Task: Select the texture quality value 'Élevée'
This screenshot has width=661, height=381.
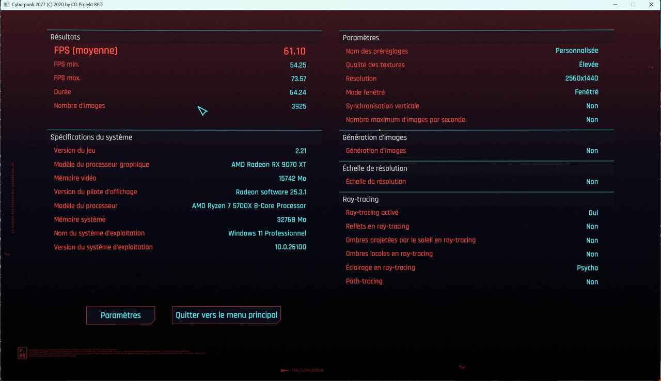Action: click(x=589, y=65)
